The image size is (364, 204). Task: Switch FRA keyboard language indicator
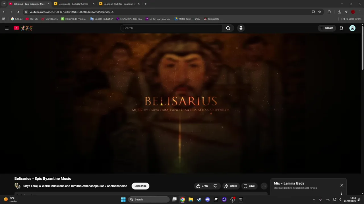[328, 199]
